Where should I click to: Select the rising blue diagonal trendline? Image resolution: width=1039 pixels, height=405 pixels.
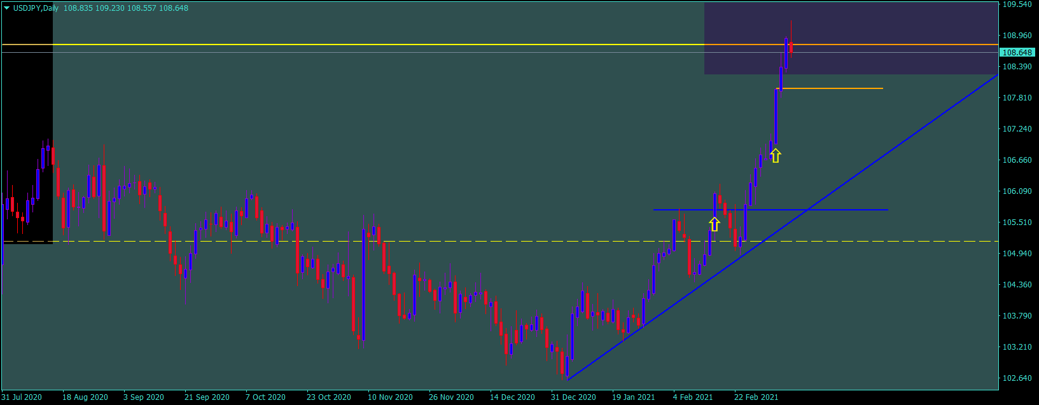(x=783, y=227)
